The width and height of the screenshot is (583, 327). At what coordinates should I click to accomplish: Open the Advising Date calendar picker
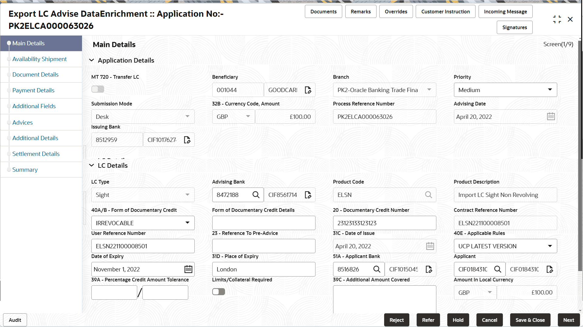pyautogui.click(x=551, y=116)
